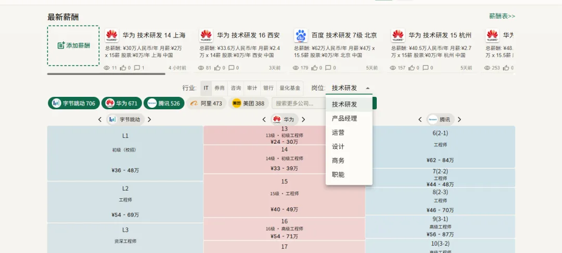This screenshot has height=253, width=562.
Task: Select the 华为 15级 工程师 block
Action: 284,196
